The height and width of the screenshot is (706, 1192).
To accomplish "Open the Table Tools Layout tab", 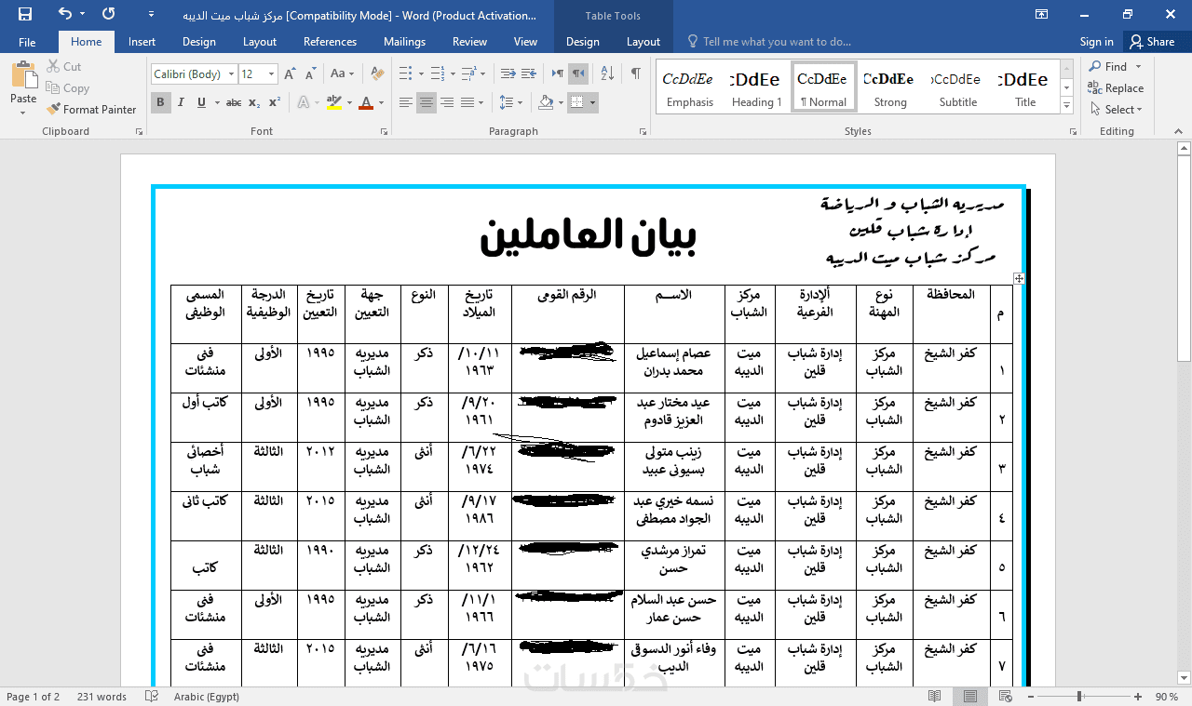I will (x=643, y=42).
